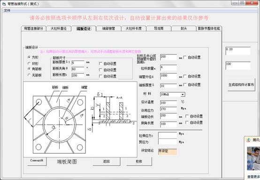This screenshot has height=180, width=260.
Task: Click the Command4 button
Action: pyautogui.click(x=37, y=161)
